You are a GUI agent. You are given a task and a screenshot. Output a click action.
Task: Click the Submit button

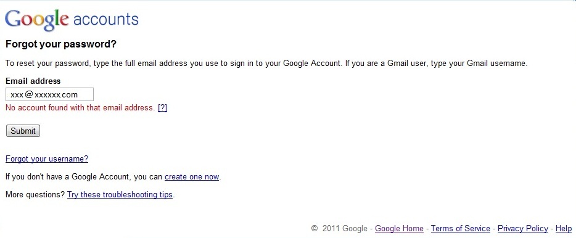tap(23, 131)
